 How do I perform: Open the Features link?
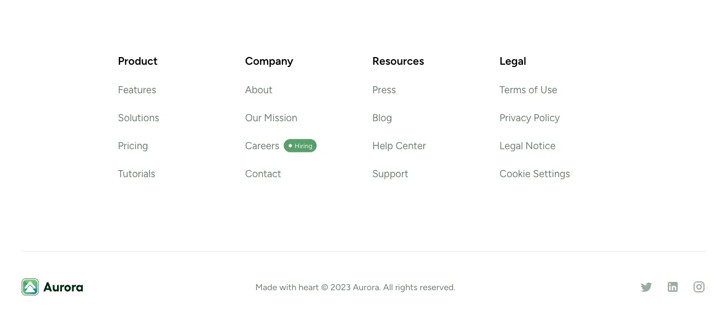137,90
